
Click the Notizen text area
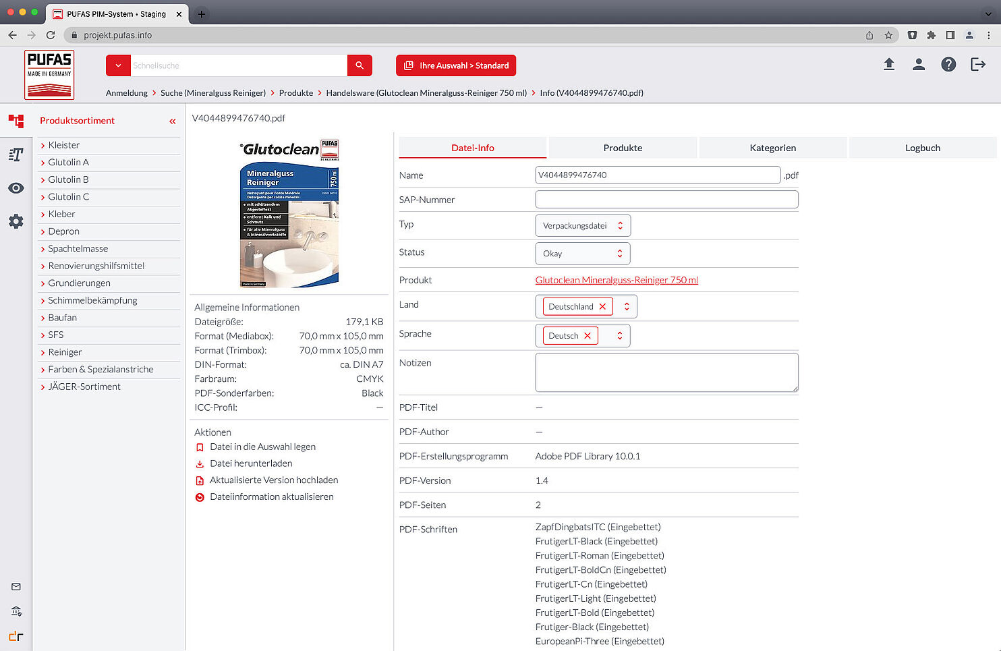click(x=667, y=372)
